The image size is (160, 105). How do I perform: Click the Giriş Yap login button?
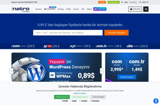pyautogui.click(x=135, y=9)
